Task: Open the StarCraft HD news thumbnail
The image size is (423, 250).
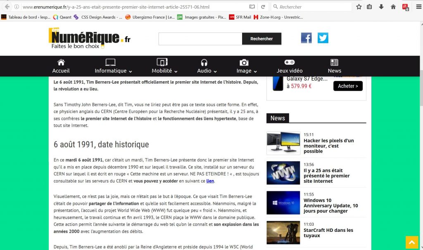Action: coord(283,233)
